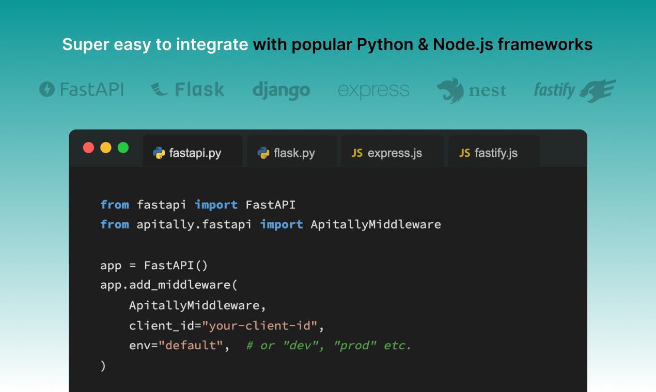Click the headline "Super easy to integrate"
This screenshot has width=656, height=392.
tap(155, 44)
